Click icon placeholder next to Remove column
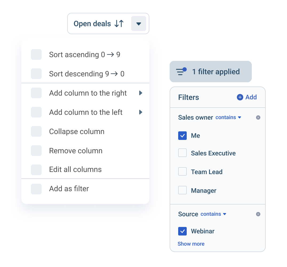This screenshot has width=287, height=267. (36, 151)
